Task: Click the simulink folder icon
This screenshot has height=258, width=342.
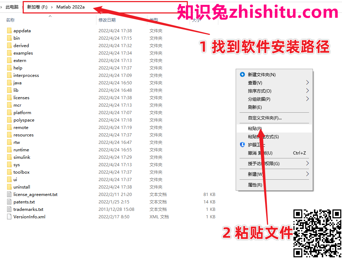Action: pos(9,157)
